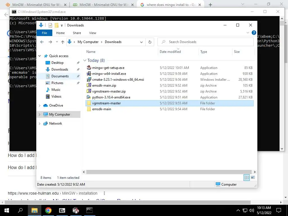Select the cmake-3.23.1 msi installer icon
The image size is (288, 216).
(x=89, y=79)
